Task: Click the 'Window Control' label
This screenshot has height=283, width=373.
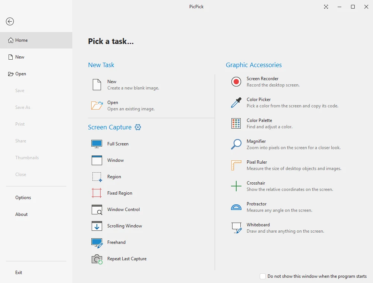Action: [123, 210]
